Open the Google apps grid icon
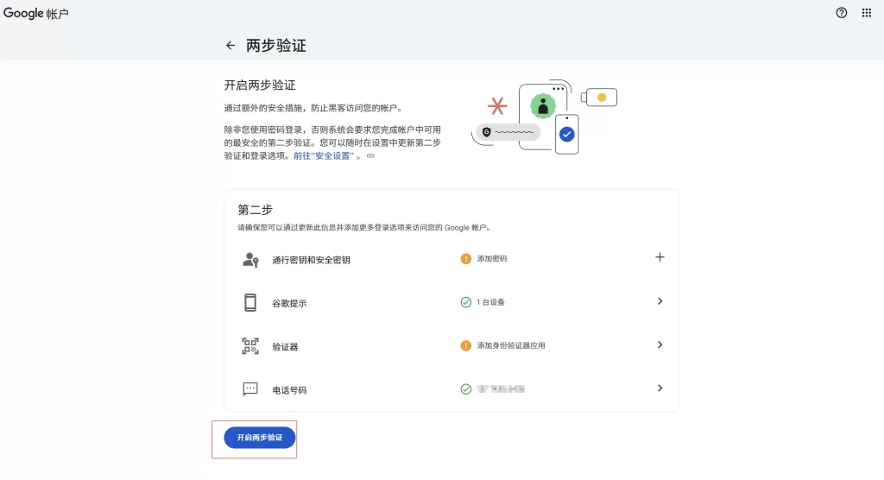Screen dimensions: 884x480 point(867,13)
